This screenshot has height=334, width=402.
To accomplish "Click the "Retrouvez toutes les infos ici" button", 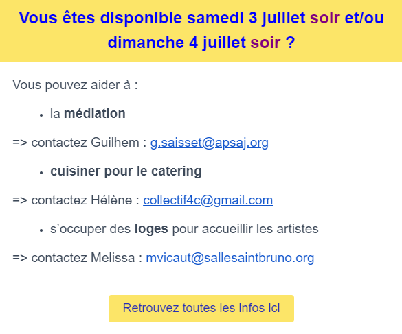I will click(x=201, y=309).
